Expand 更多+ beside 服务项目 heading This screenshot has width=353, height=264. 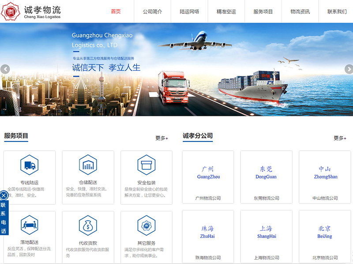(161, 138)
